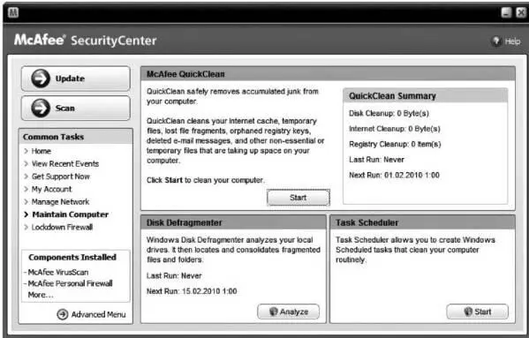Click the Advanced Menu arrow icon

(x=63, y=314)
